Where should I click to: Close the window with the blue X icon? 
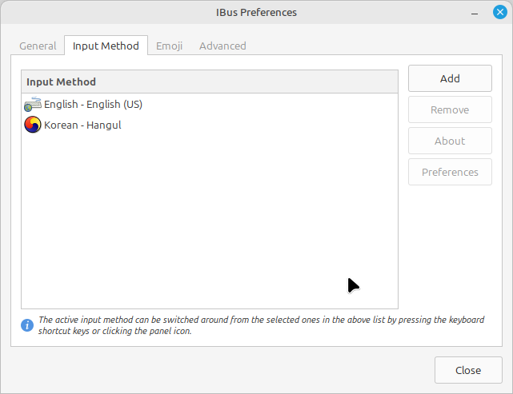click(x=500, y=13)
